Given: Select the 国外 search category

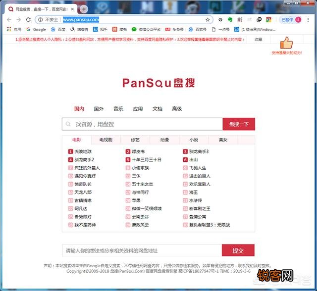Looking at the screenshot, I should pyautogui.click(x=99, y=109).
